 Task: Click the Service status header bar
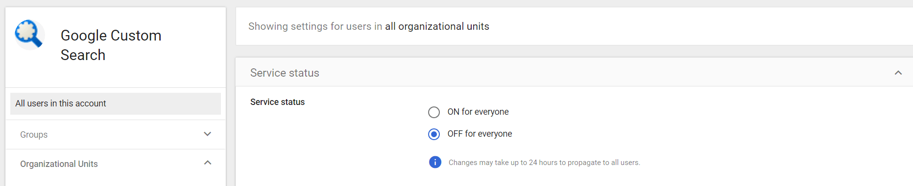click(x=574, y=72)
